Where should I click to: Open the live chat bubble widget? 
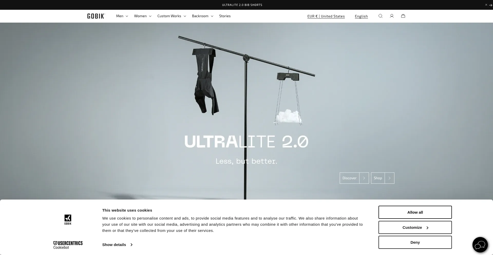point(480,245)
